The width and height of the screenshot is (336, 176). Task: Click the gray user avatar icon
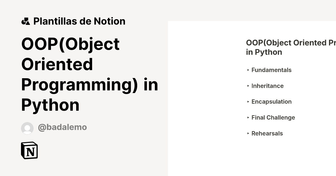tap(27, 128)
